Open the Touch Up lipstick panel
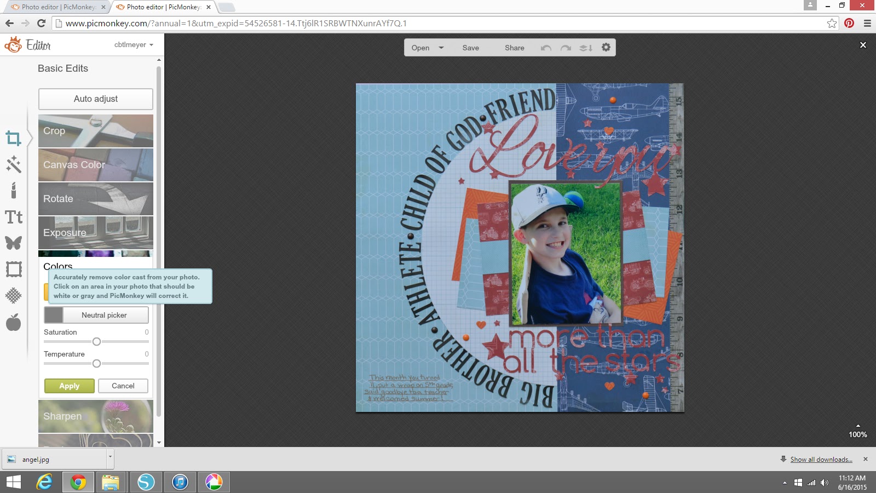 (x=14, y=190)
